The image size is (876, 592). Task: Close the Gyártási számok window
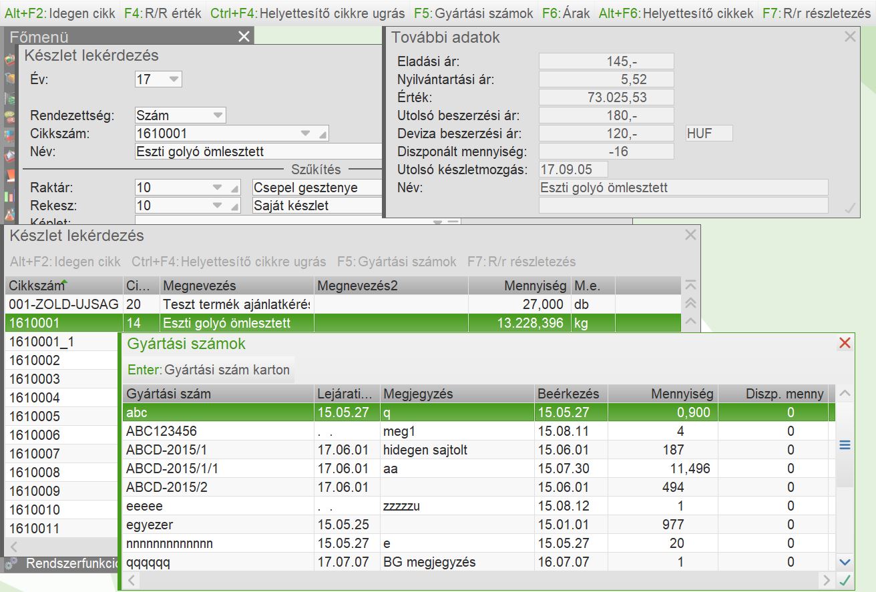click(x=845, y=343)
